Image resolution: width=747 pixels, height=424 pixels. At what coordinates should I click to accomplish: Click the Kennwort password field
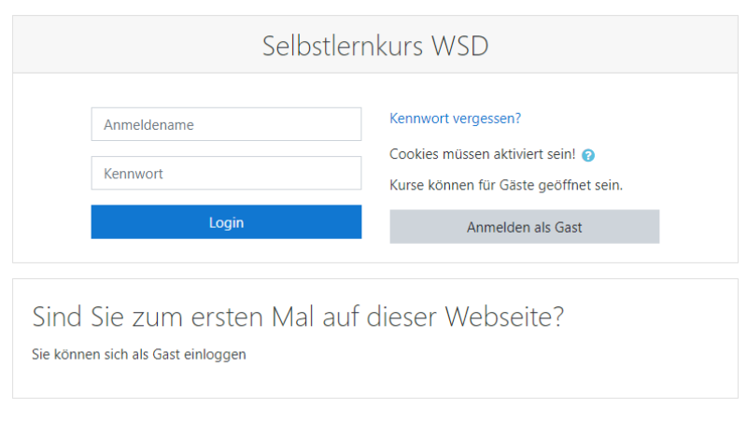coord(226,173)
